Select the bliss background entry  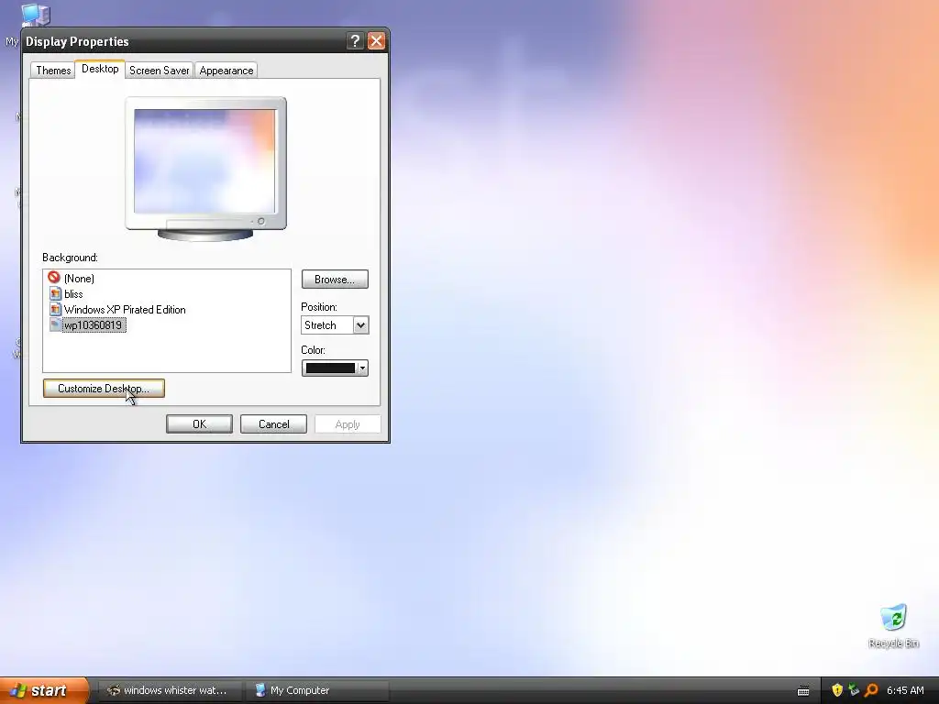(x=73, y=294)
